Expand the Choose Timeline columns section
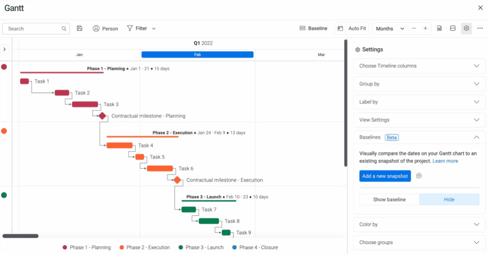Image resolution: width=488 pixels, height=254 pixels. pyautogui.click(x=419, y=66)
